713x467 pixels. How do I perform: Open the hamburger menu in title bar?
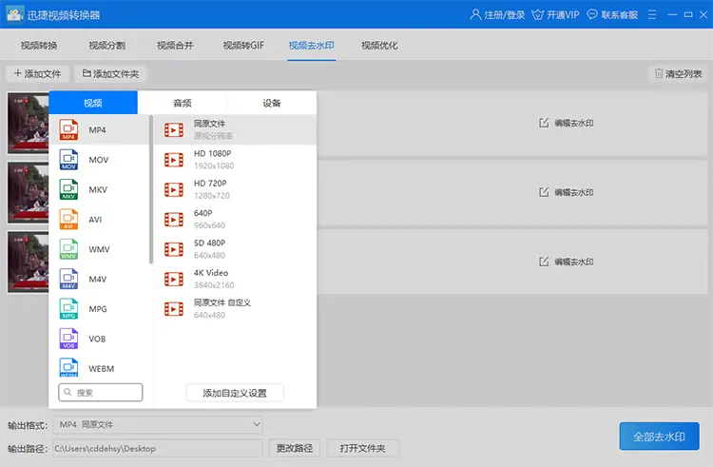652,14
